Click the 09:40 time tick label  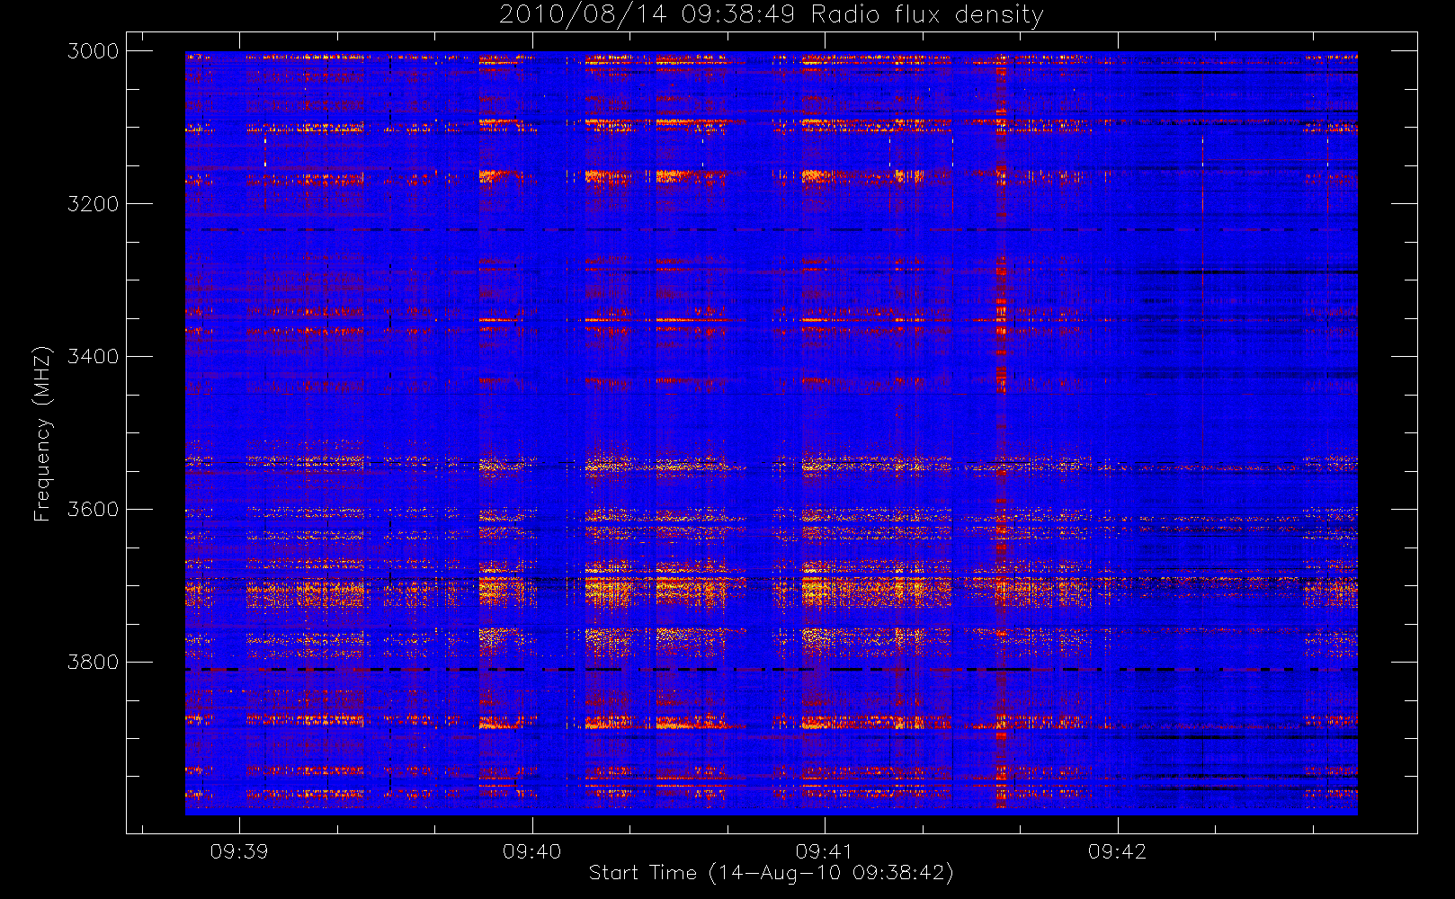coord(531,851)
